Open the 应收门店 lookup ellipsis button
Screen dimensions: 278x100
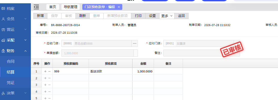tap(135, 44)
